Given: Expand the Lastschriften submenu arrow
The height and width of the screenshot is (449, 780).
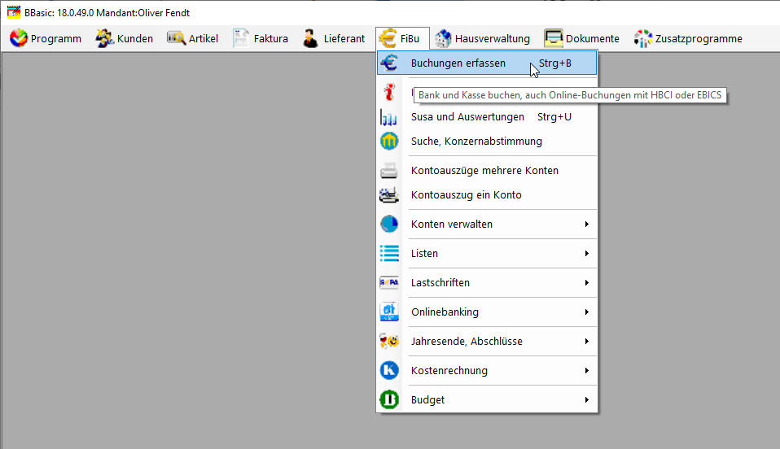Looking at the screenshot, I should tap(587, 283).
